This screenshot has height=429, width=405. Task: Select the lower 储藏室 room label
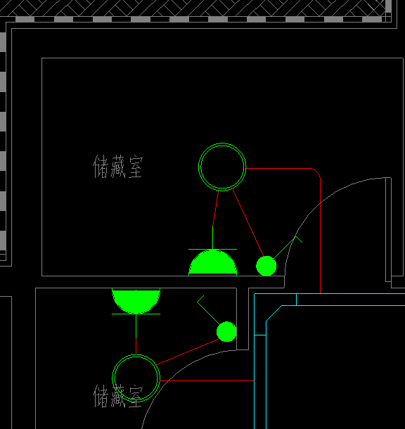(118, 396)
